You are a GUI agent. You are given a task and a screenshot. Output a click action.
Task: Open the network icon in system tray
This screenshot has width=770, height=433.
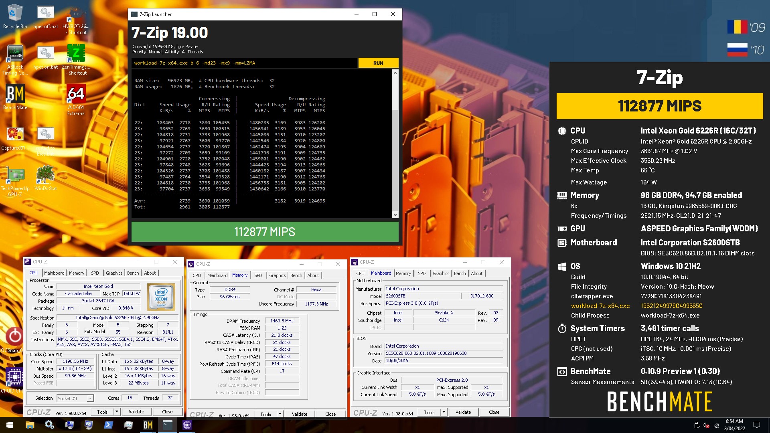pos(717,425)
